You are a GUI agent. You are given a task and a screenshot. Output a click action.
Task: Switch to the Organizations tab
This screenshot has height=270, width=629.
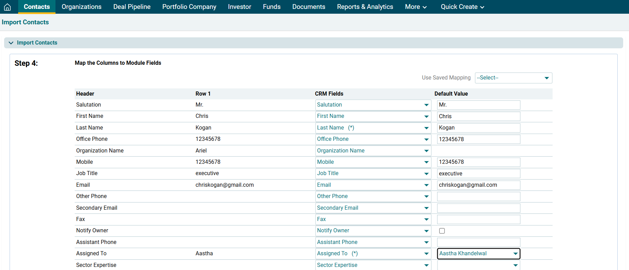click(82, 7)
